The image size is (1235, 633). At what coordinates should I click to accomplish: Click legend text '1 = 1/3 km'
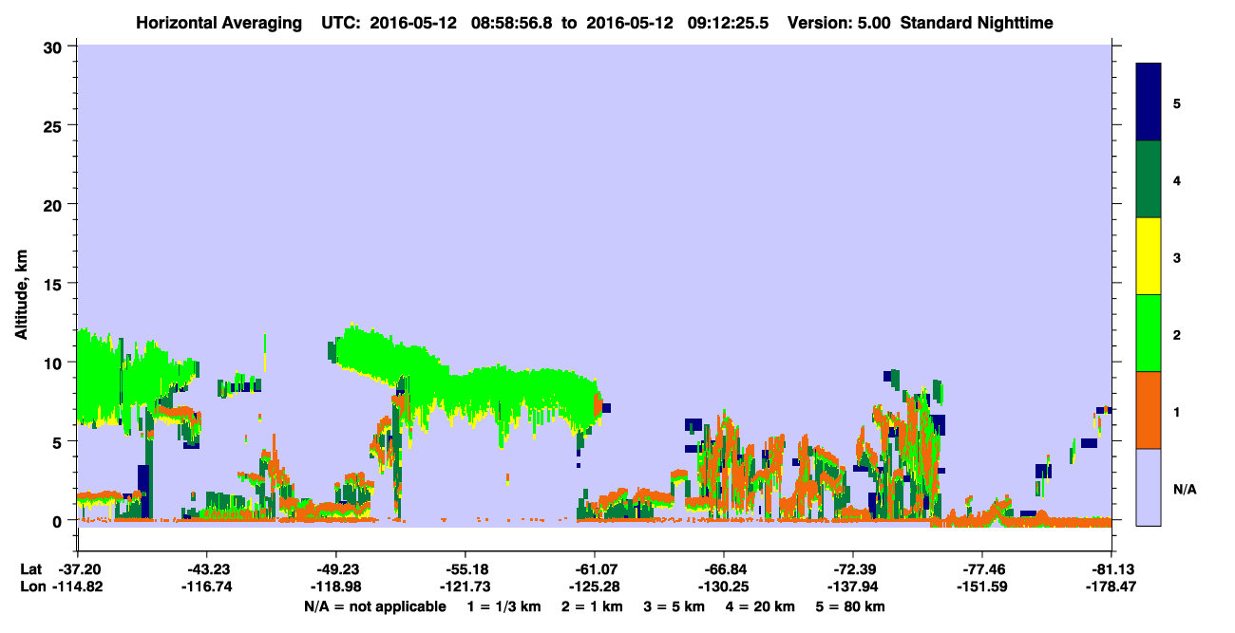click(x=506, y=605)
